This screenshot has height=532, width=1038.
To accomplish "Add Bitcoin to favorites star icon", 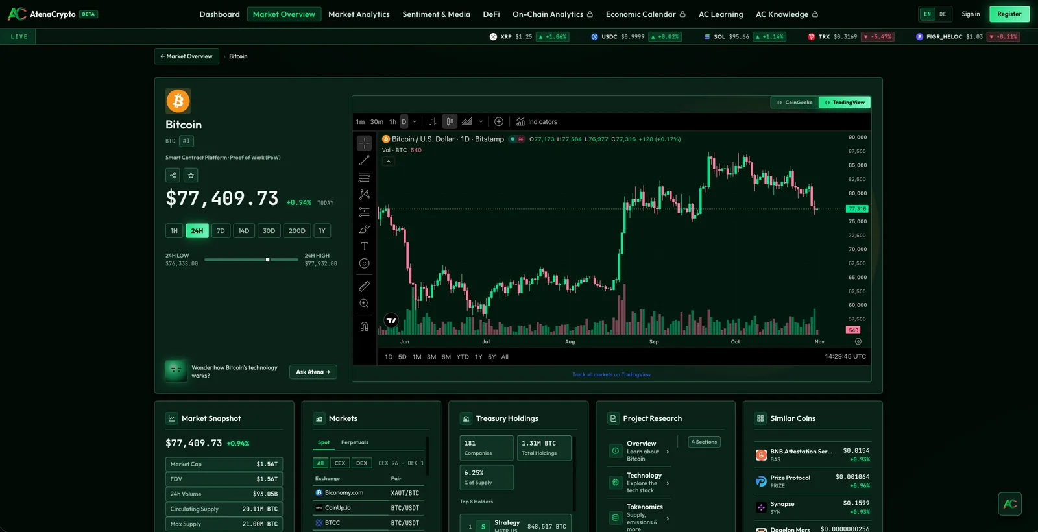I will tap(191, 175).
